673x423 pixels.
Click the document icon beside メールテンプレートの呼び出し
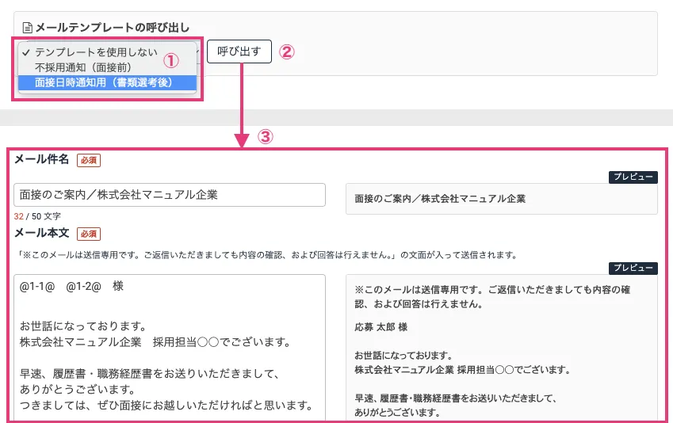[28, 28]
